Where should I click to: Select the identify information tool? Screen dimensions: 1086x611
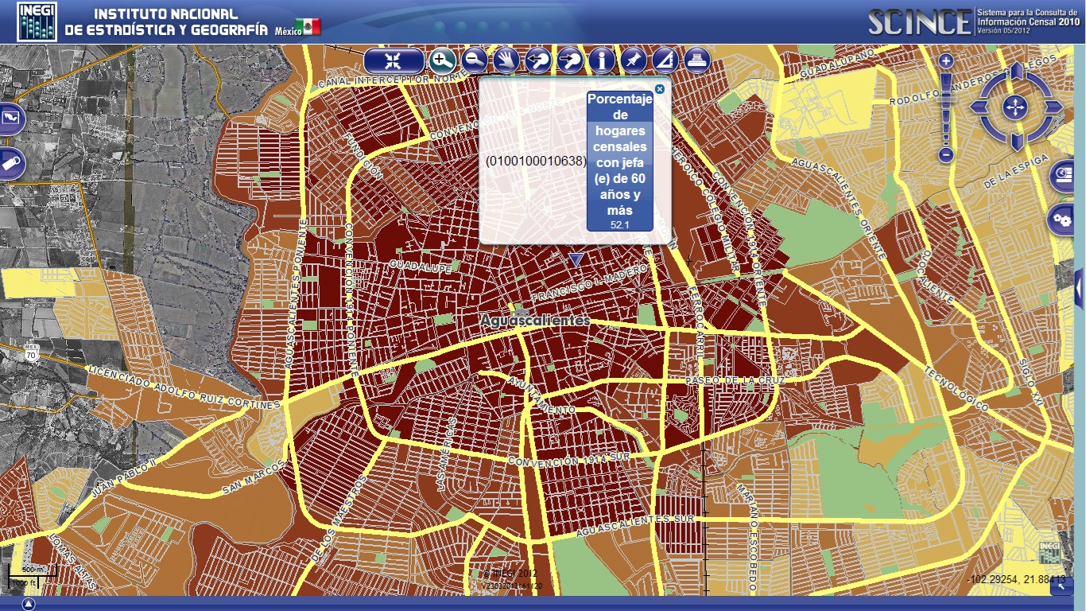[602, 60]
